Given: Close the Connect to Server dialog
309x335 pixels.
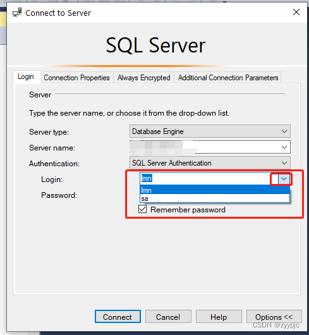Looking at the screenshot, I should (296, 12).
